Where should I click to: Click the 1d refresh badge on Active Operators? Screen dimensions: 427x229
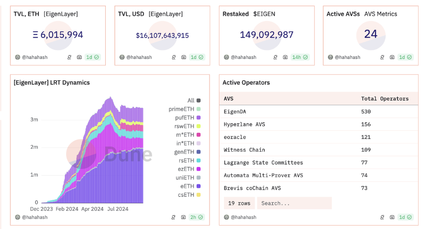coord(406,217)
